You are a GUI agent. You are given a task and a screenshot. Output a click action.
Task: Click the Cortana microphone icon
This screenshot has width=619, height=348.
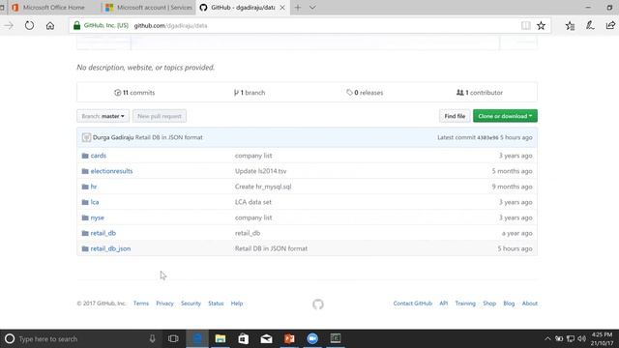click(x=152, y=339)
